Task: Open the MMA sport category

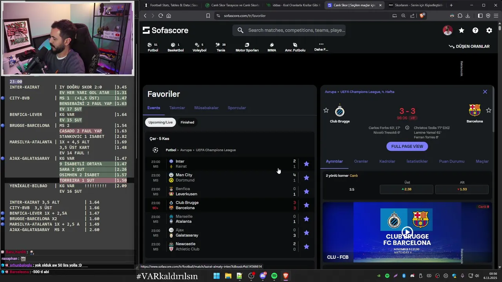Action: pyautogui.click(x=272, y=47)
